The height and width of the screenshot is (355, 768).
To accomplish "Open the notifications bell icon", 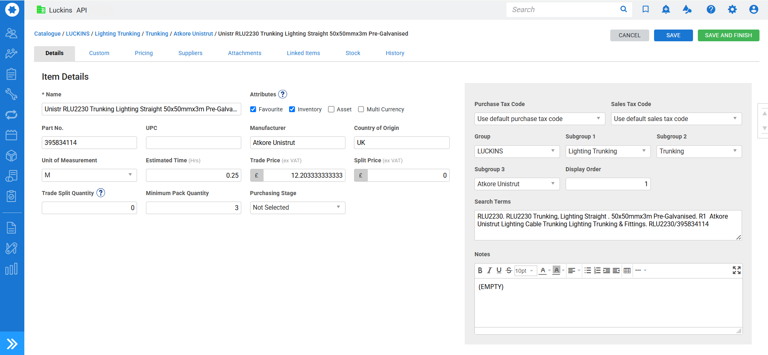I will [x=666, y=9].
